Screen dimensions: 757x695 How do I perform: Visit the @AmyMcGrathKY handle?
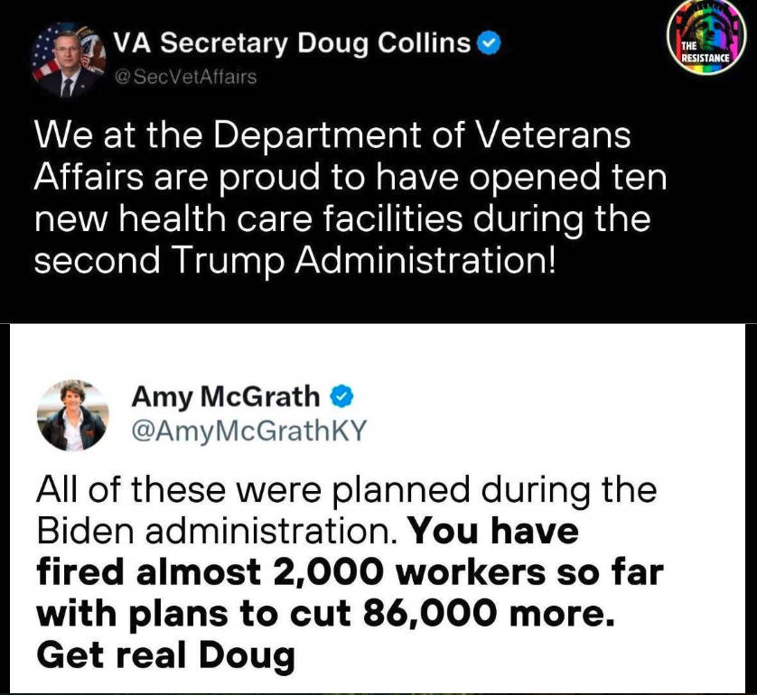pos(249,431)
